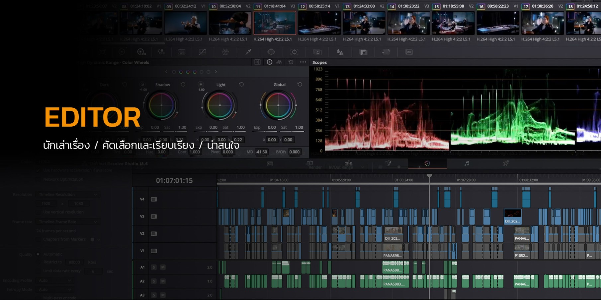This screenshot has width=601, height=300.
Task: Open color wheels three-dot options menu
Action: (303, 62)
